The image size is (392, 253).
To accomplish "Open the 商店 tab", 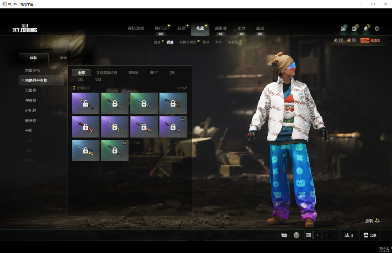I will point(260,29).
